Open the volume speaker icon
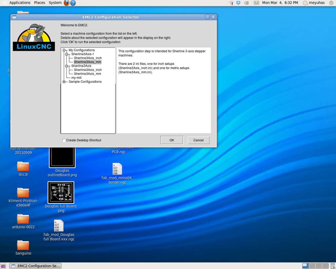Screen dimensions: 336x269 pos(246,3)
